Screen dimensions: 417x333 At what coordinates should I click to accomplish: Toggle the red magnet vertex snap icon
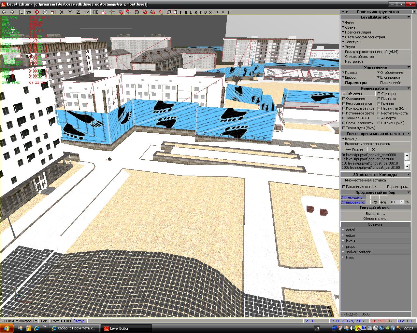tap(145, 12)
